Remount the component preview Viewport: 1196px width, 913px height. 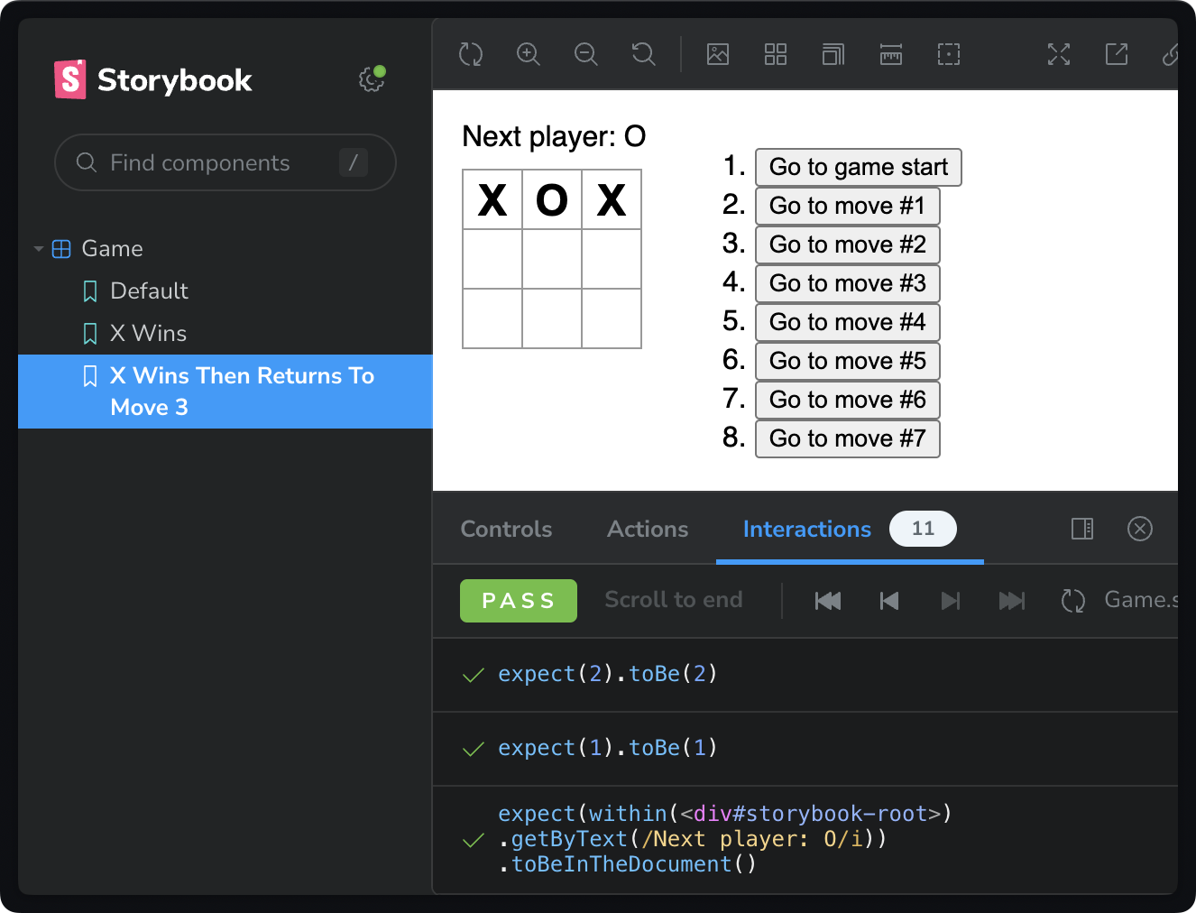click(471, 54)
